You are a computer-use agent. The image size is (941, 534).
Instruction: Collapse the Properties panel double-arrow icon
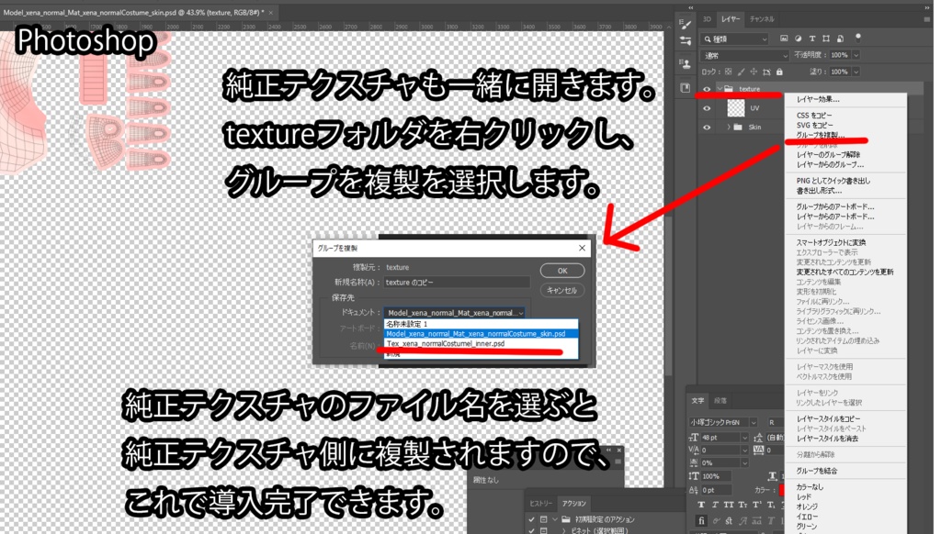[x=608, y=451]
